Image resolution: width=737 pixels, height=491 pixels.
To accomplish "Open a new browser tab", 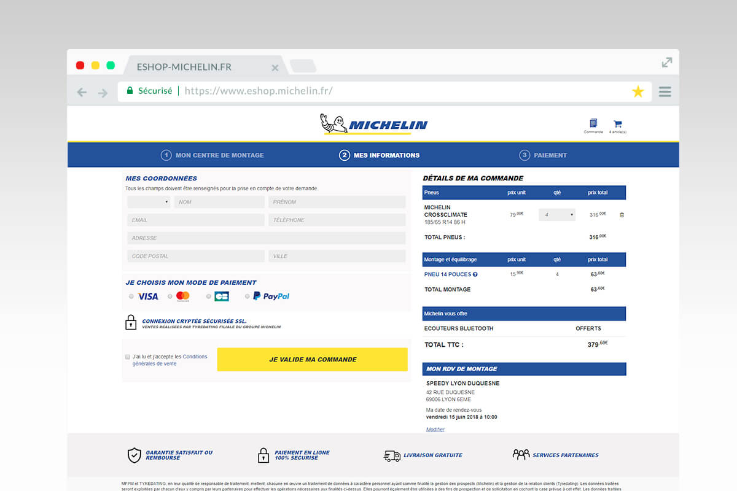I will (x=303, y=66).
